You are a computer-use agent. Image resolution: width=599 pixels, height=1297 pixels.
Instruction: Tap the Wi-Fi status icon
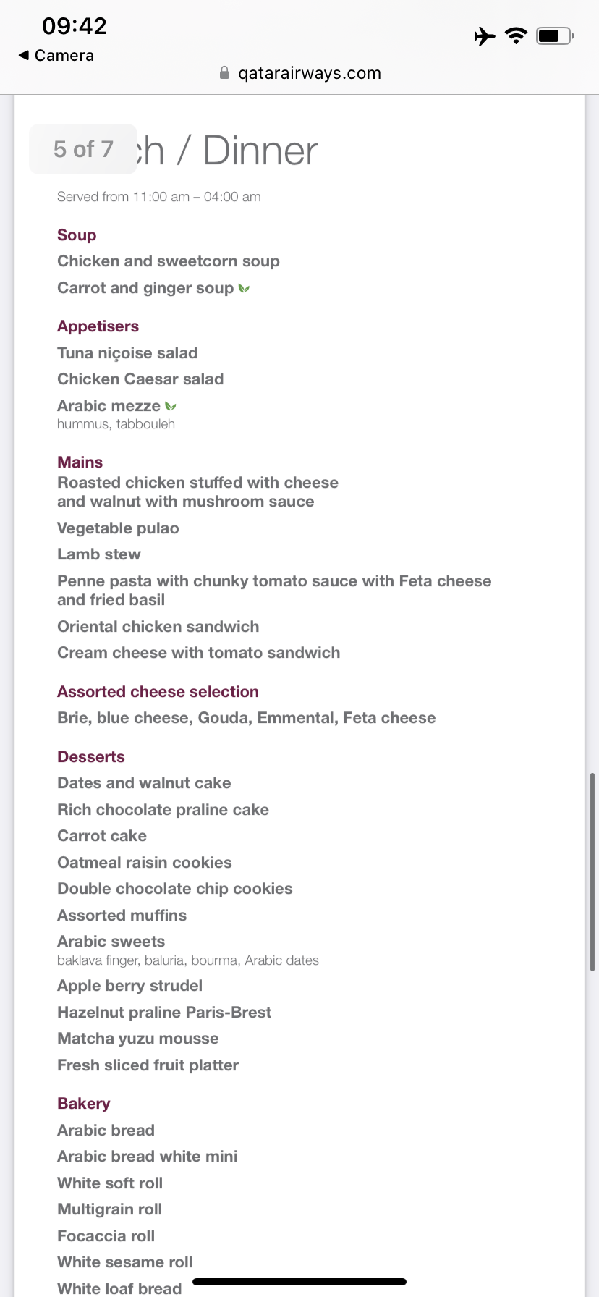tap(517, 35)
